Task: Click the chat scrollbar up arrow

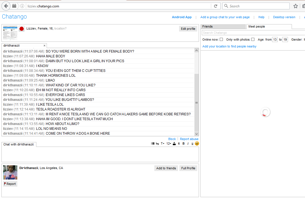Action: 196,50
